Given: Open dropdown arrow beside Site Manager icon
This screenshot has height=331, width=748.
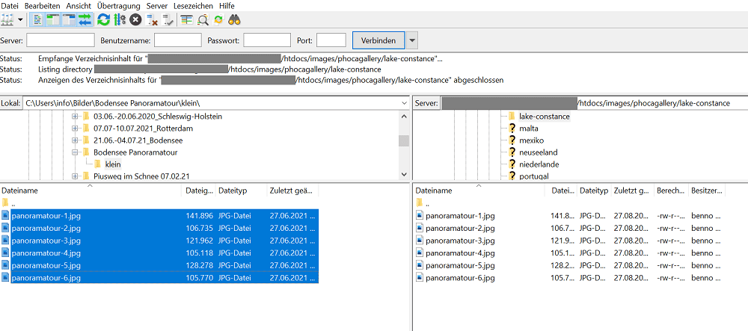Looking at the screenshot, I should 20,19.
